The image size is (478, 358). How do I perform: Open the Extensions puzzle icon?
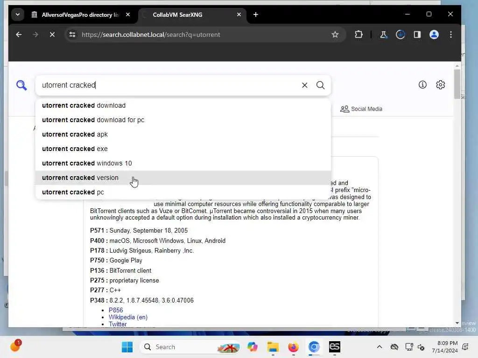click(x=359, y=34)
